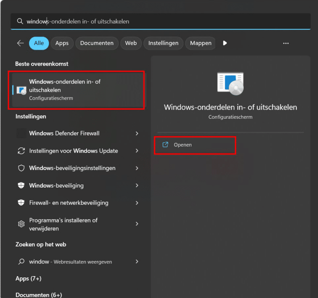This screenshot has width=318, height=298.
Task: Click the Windows Update refresh icon
Action: [21, 151]
